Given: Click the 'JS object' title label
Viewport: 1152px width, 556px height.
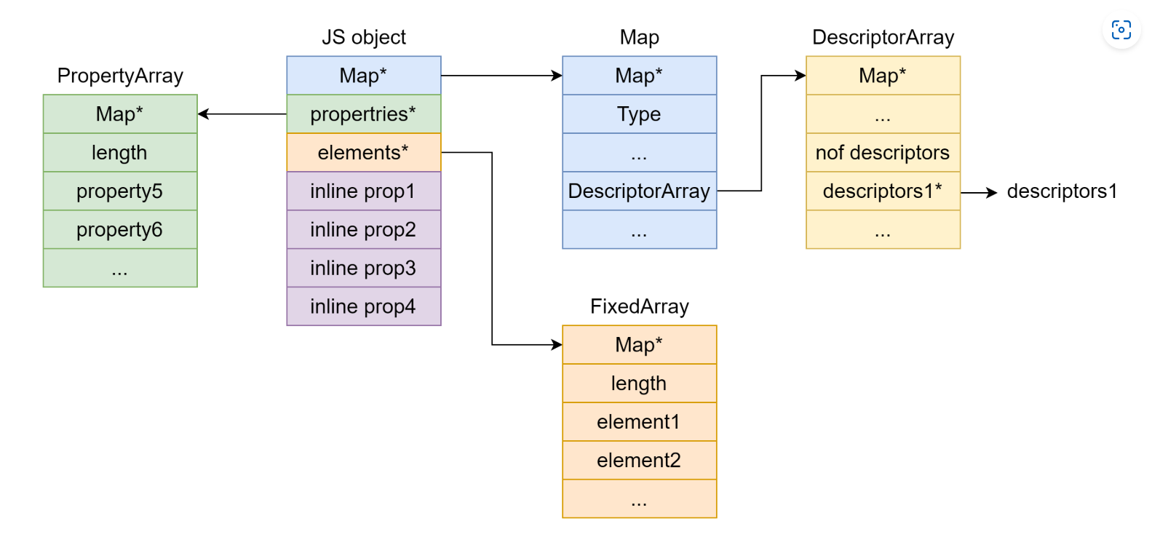Looking at the screenshot, I should [364, 37].
